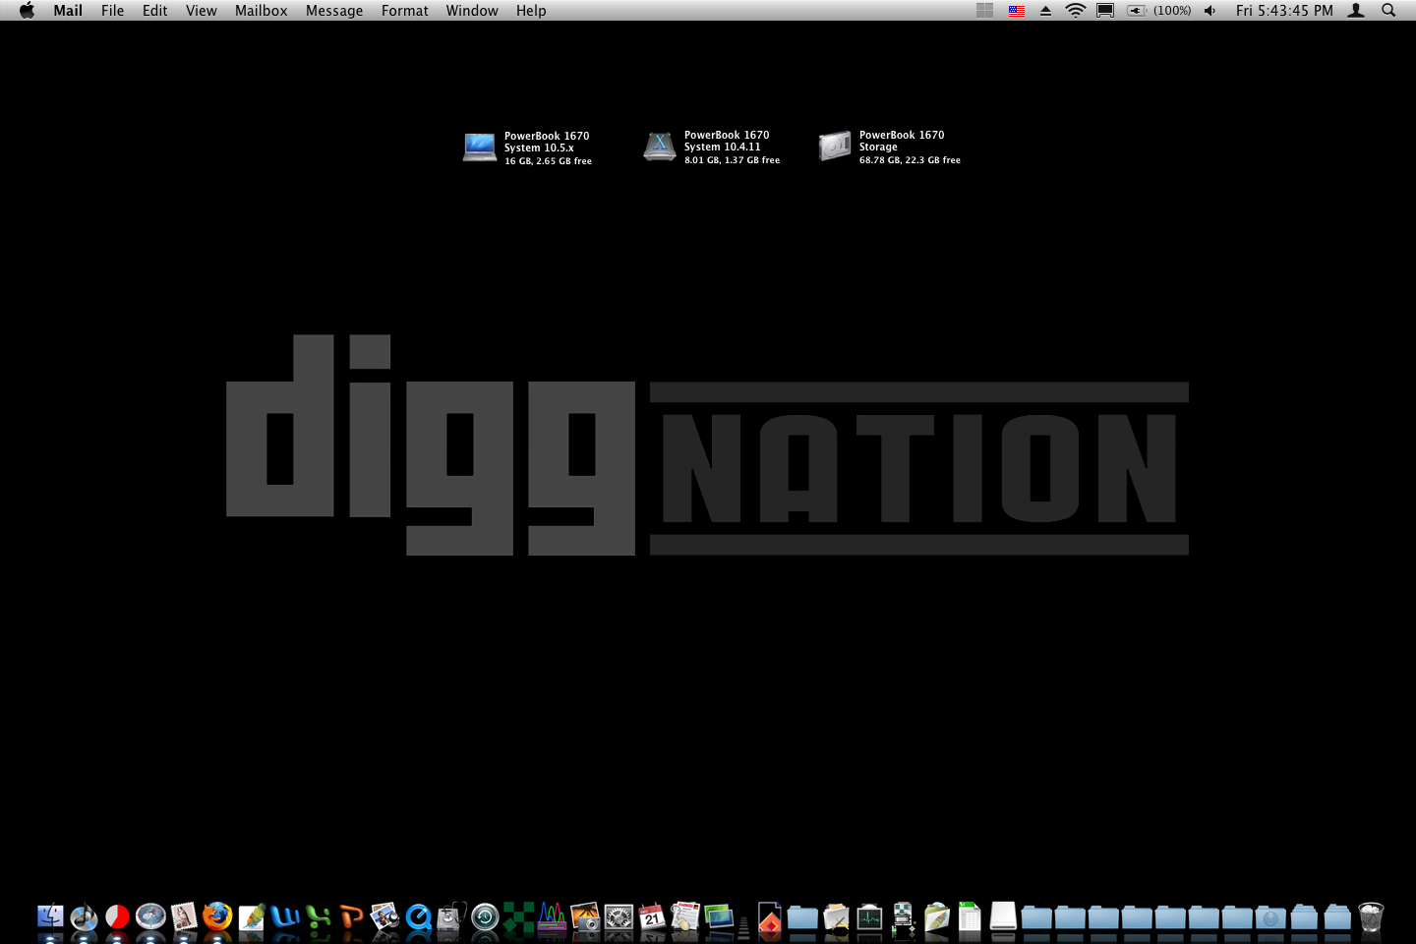Open Time Machine from the Dock
This screenshot has width=1416, height=944.
tap(485, 917)
